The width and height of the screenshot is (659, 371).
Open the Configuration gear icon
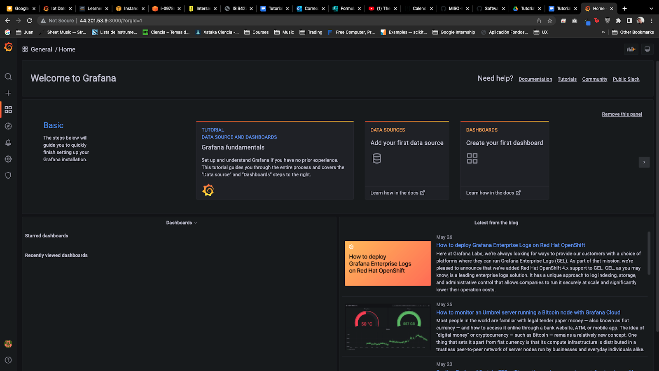8,159
